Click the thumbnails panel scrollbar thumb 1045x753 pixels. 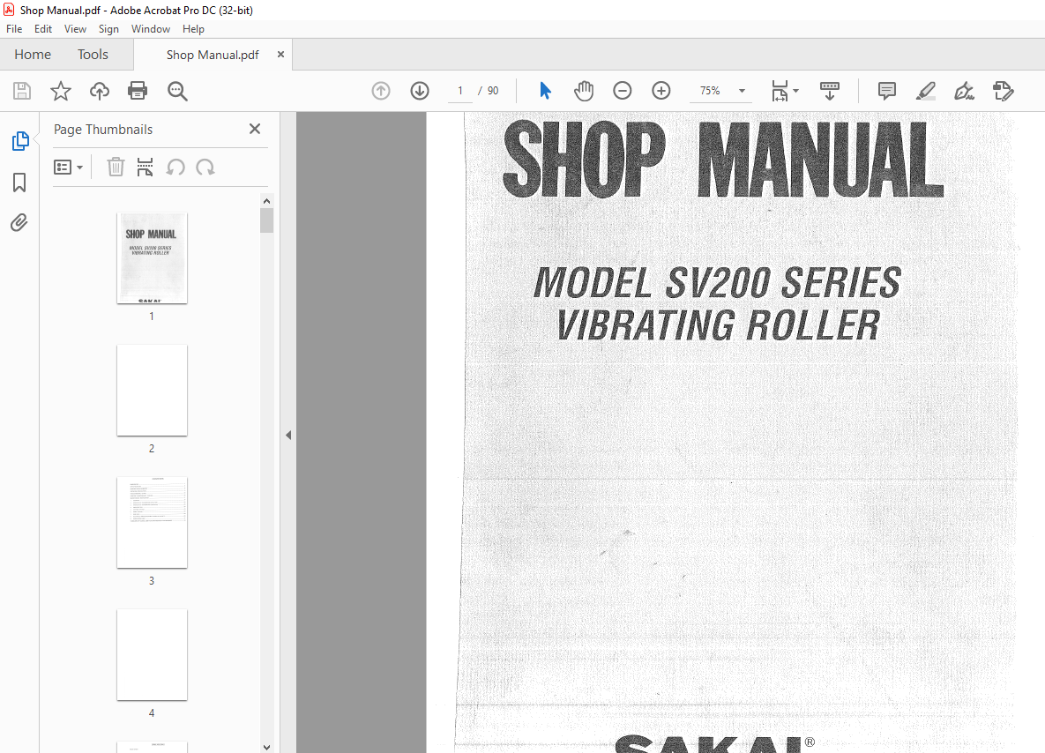pos(266,220)
